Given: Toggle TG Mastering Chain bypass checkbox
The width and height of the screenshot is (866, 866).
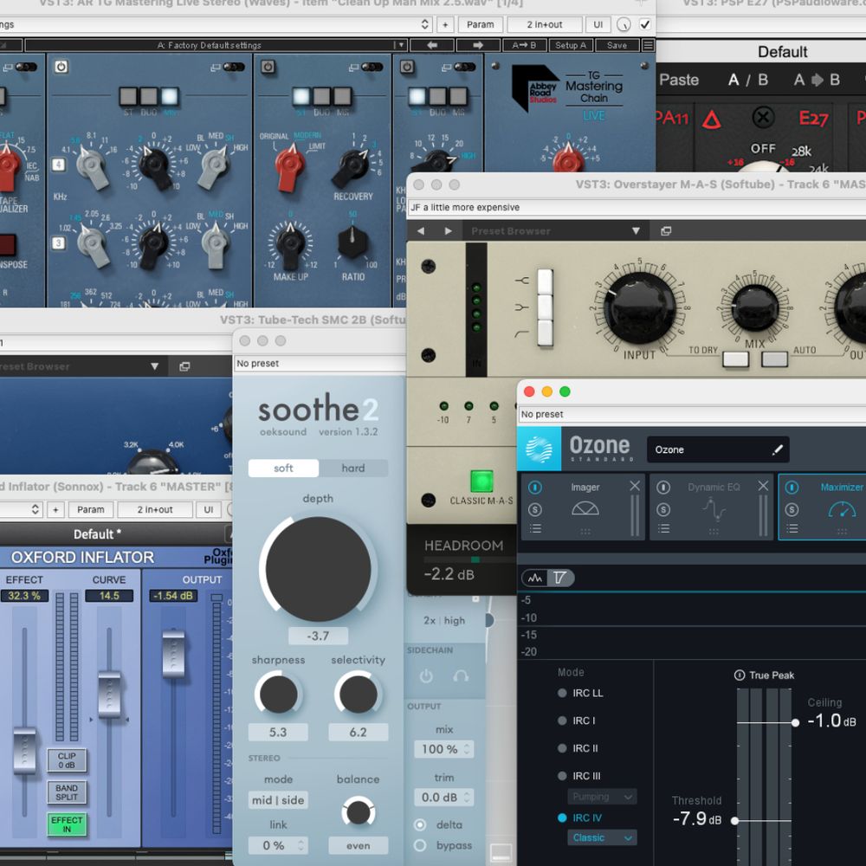Looking at the screenshot, I should [x=644, y=24].
